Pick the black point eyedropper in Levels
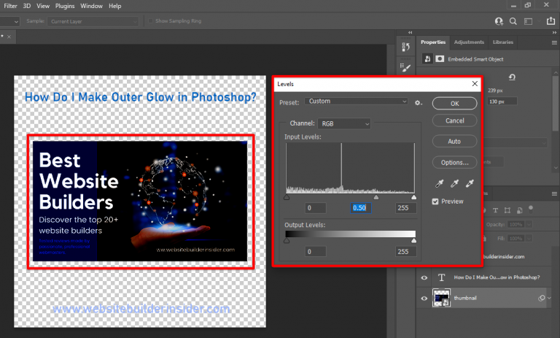The height and width of the screenshot is (338, 560). (440, 183)
